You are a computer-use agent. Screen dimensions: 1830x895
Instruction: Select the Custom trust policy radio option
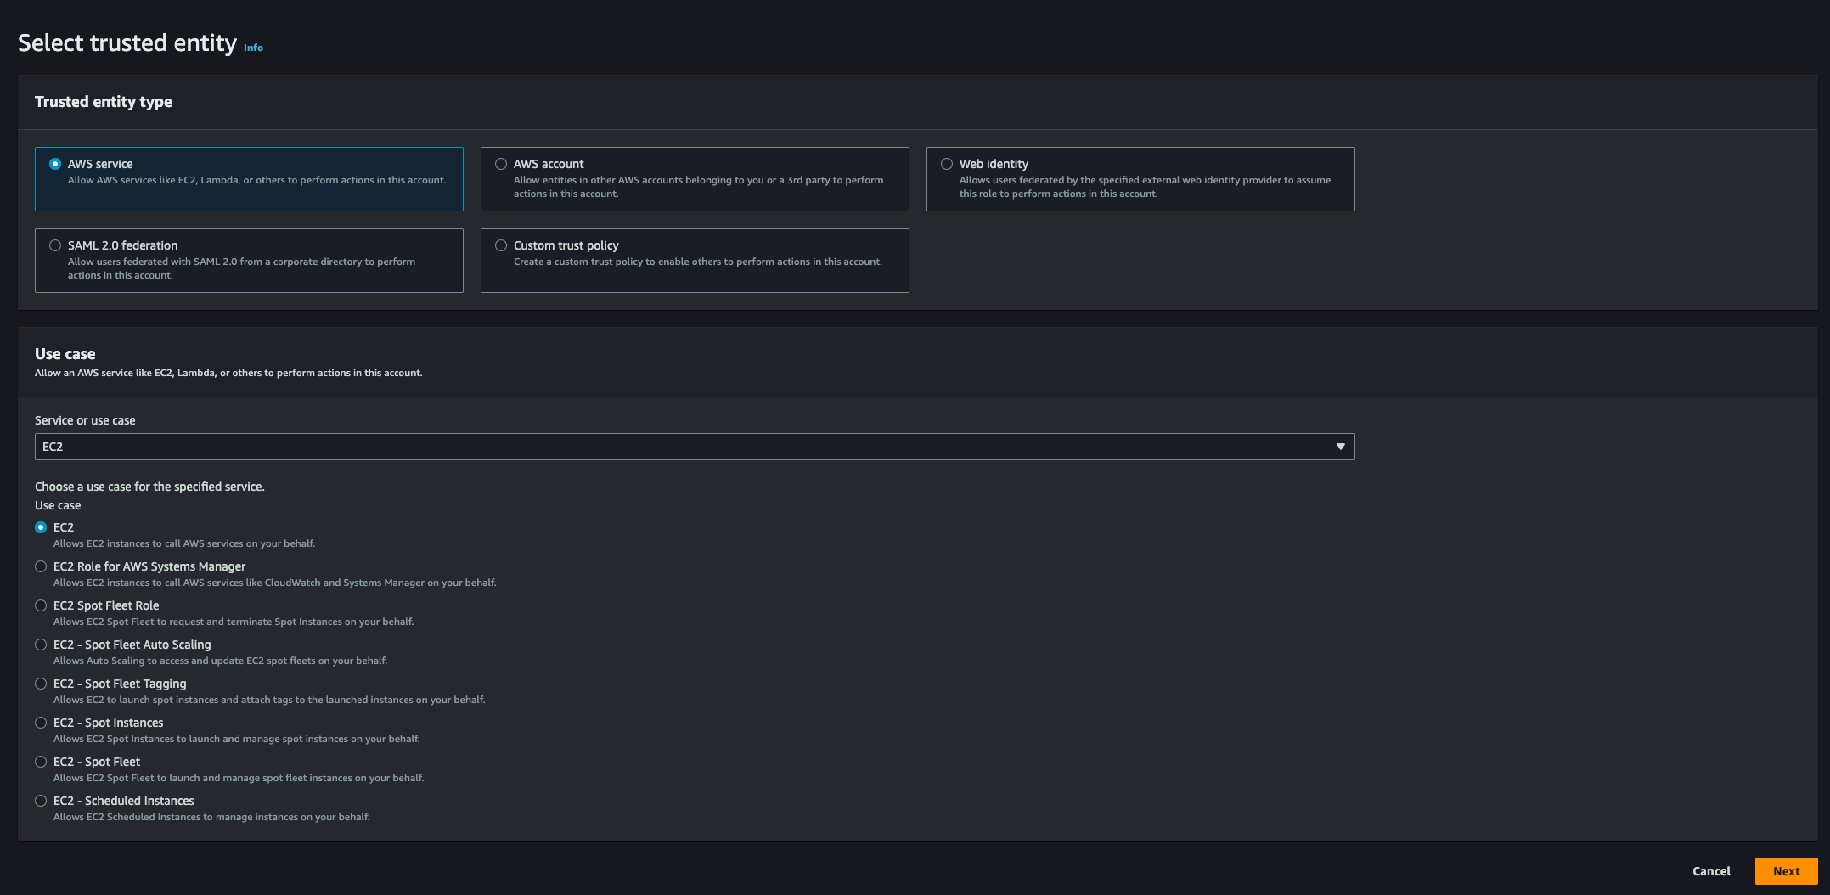point(501,245)
